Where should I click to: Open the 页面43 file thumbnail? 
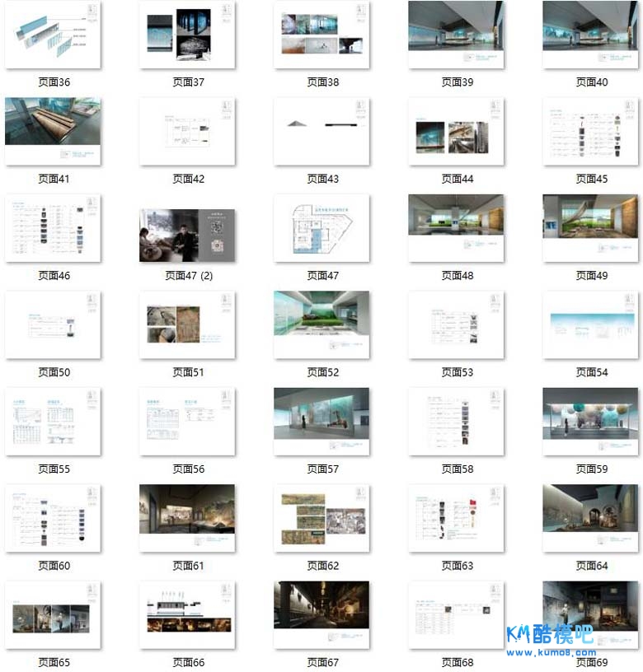click(321, 132)
